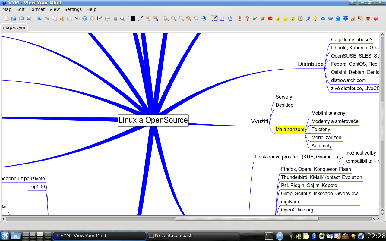Screen dimensions: 386x241
Task: Select the Linux a OpenSource center node
Action: point(153,120)
